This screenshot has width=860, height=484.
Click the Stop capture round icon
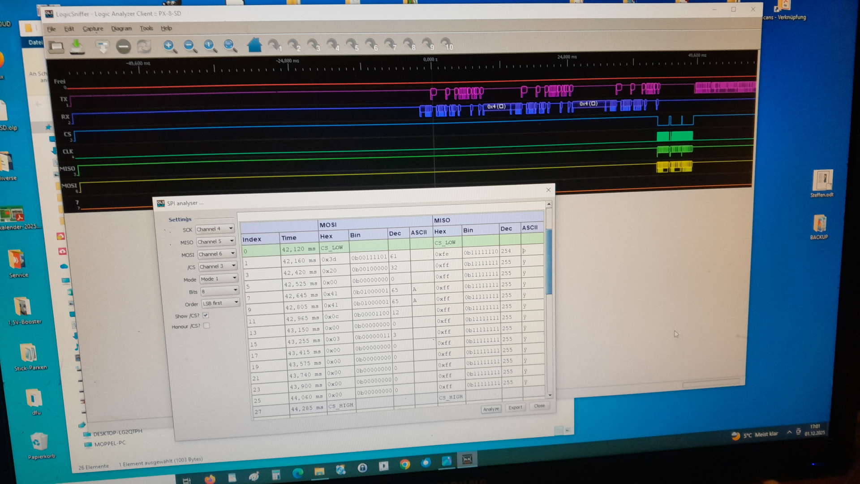click(x=123, y=46)
